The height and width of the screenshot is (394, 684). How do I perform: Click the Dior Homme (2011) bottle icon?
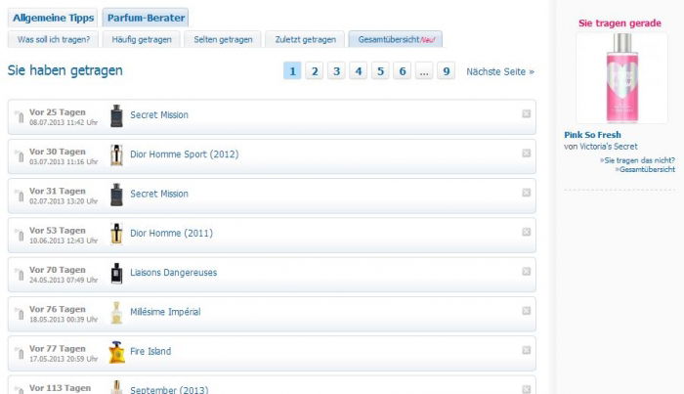coord(116,234)
